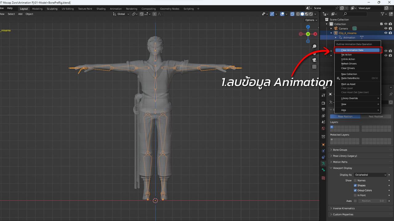Collapse the Clip_4_mixamo entry in the outliner
This screenshot has height=221, width=394.
tap(331, 33)
